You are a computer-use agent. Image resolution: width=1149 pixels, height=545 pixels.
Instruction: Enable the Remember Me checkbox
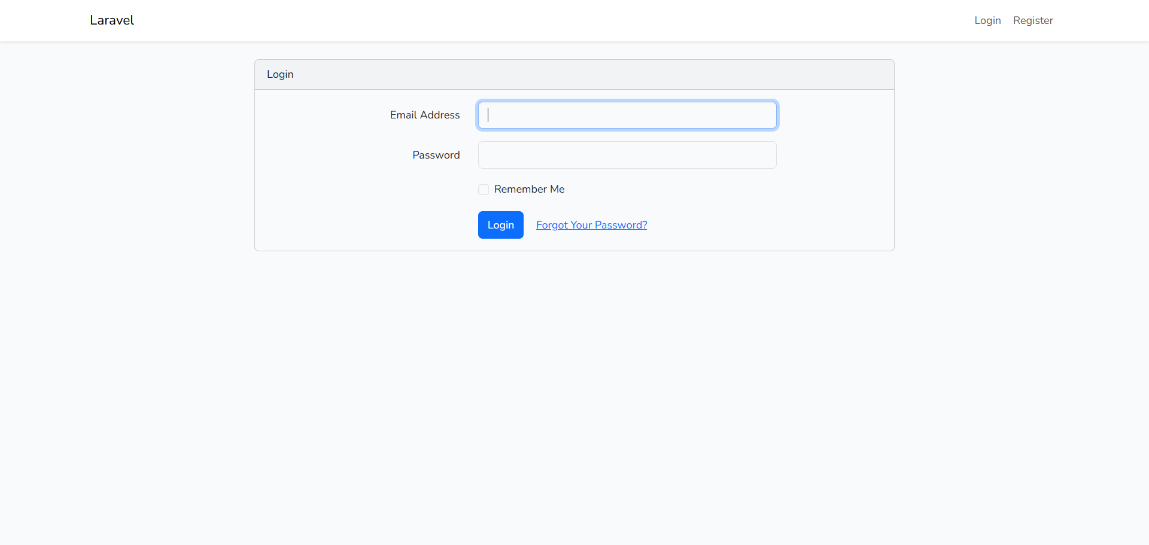484,190
